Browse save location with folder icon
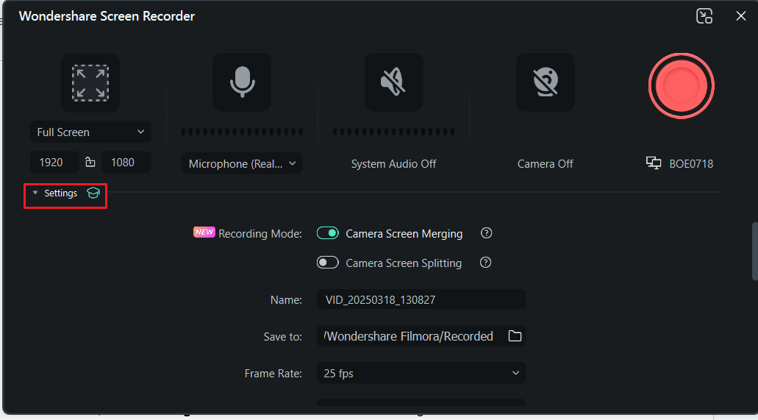The height and width of the screenshot is (420, 758). point(515,336)
